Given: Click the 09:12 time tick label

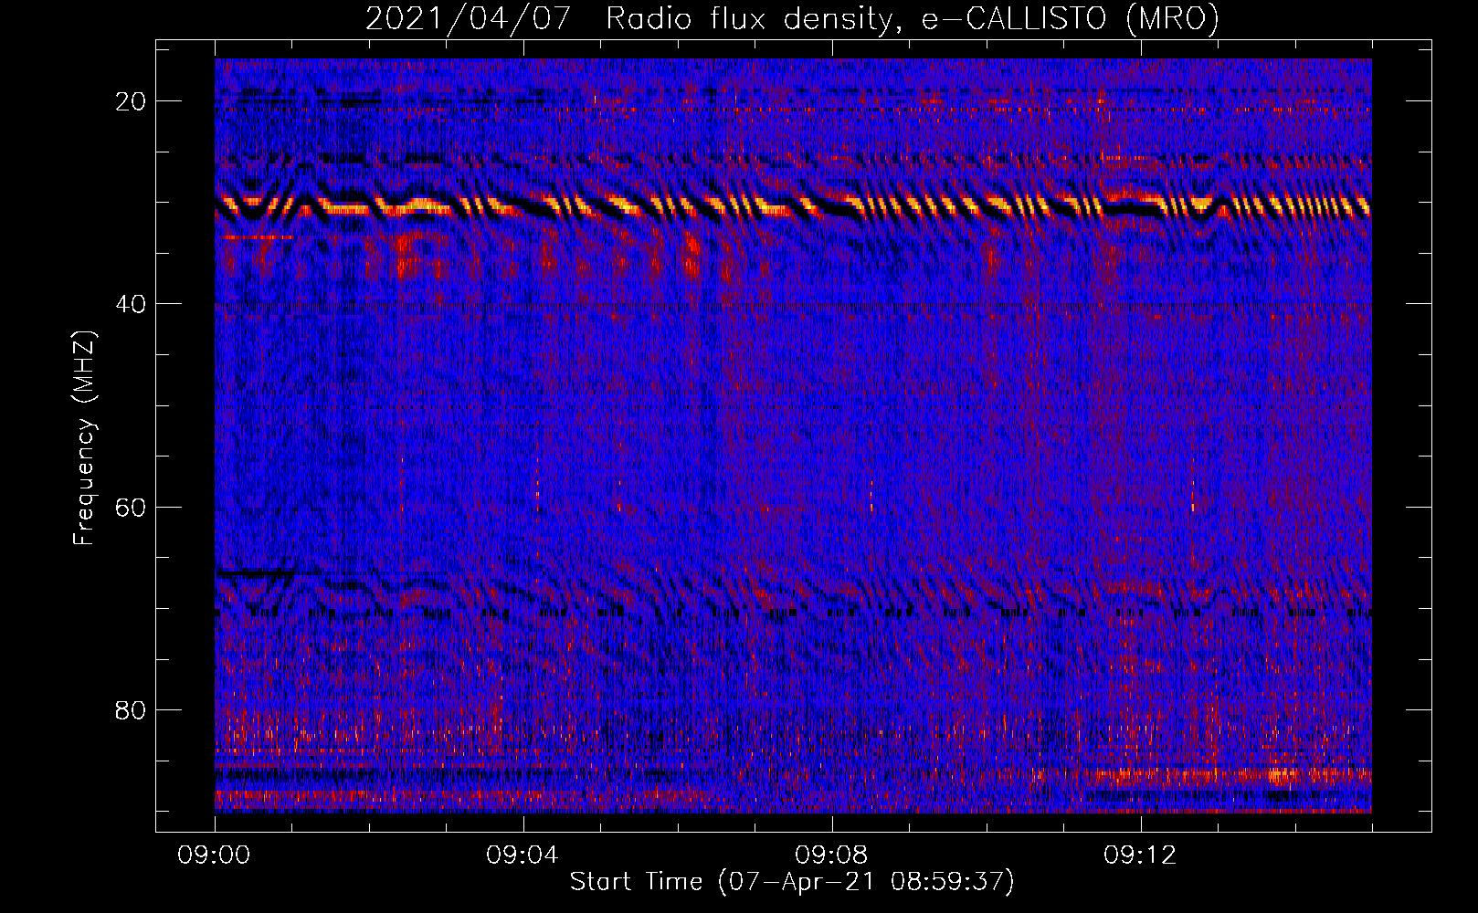Looking at the screenshot, I should (1140, 855).
